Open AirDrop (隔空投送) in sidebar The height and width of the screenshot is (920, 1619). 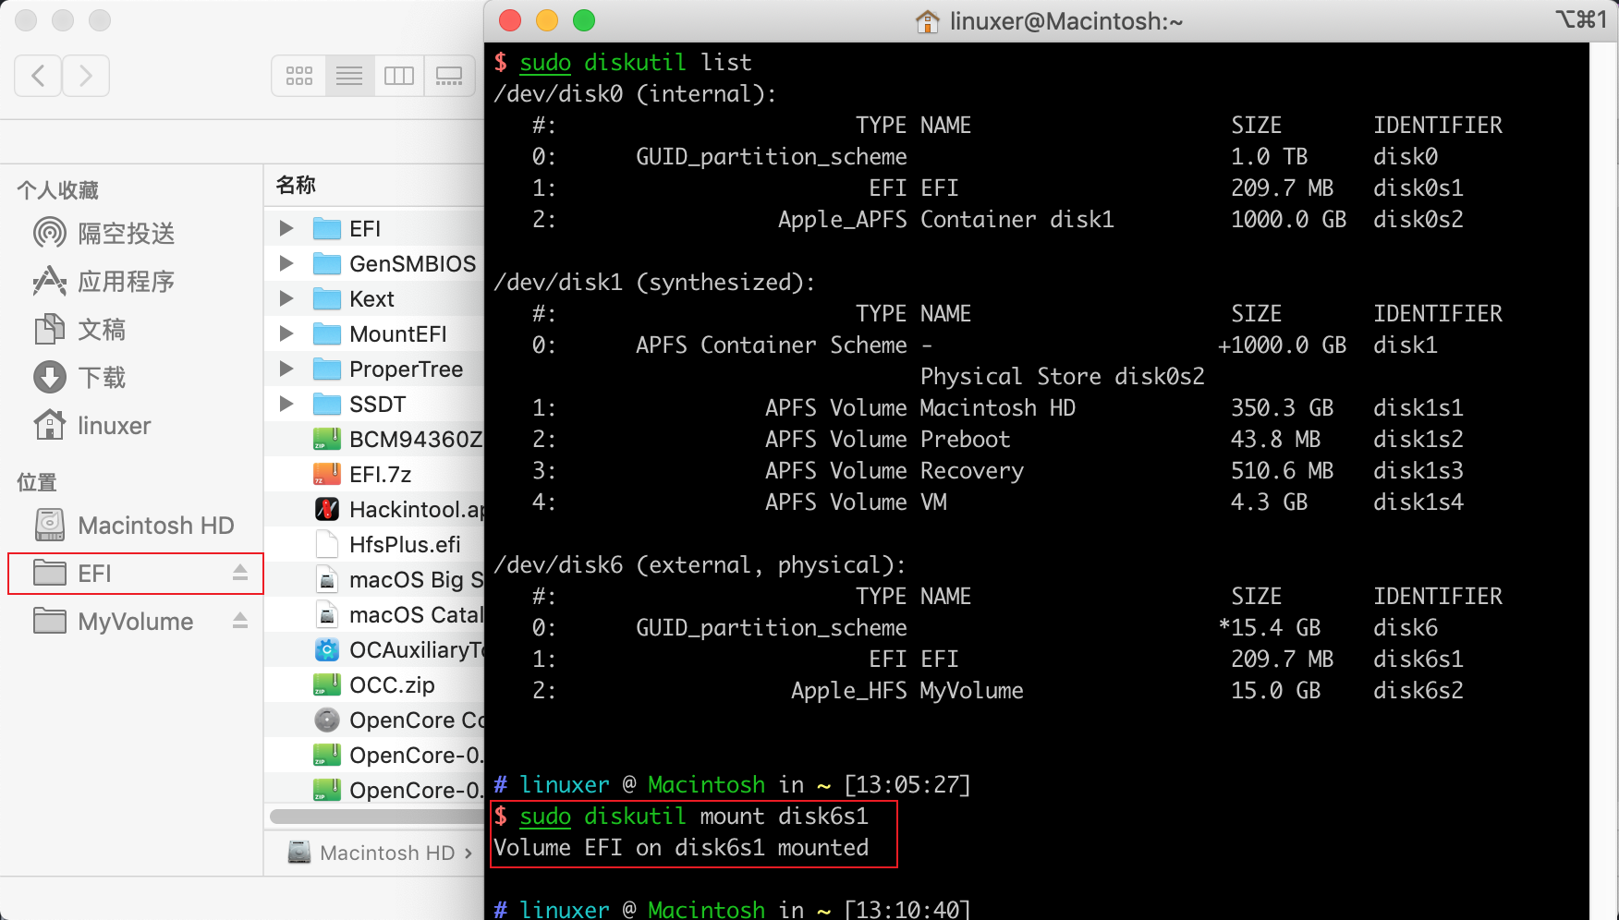(126, 234)
